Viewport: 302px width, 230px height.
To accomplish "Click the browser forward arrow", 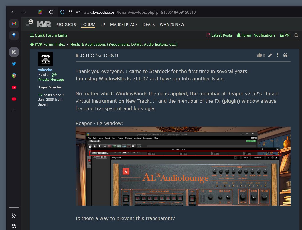I will pyautogui.click(x=24, y=12).
